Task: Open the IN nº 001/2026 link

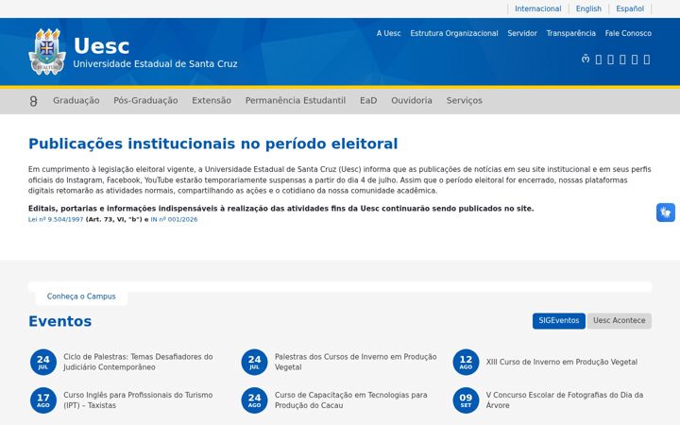Action: [174, 219]
